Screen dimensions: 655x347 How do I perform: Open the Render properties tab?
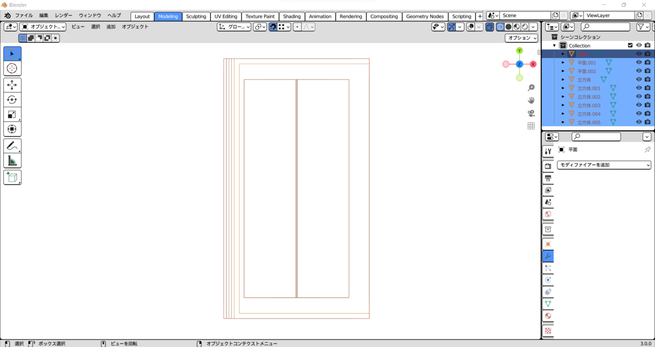click(x=548, y=166)
